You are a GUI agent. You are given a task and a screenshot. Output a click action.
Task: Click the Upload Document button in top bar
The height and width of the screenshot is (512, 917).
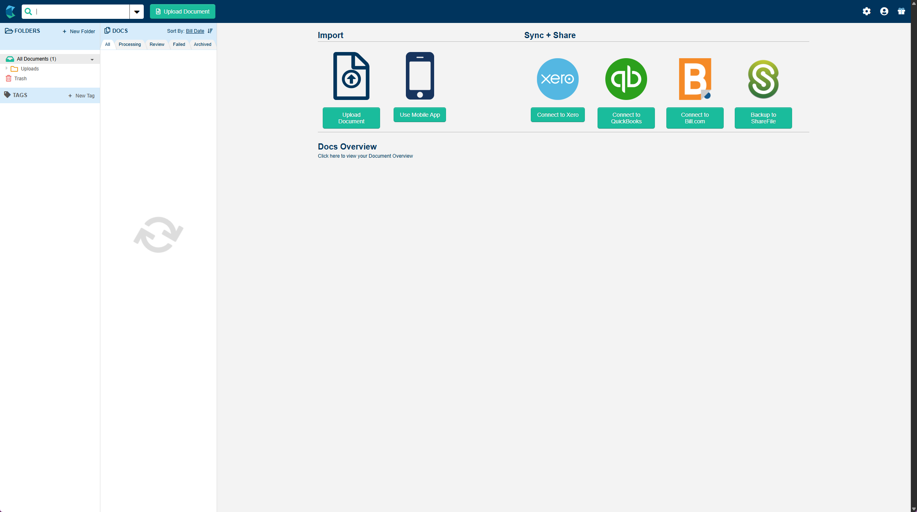click(183, 11)
